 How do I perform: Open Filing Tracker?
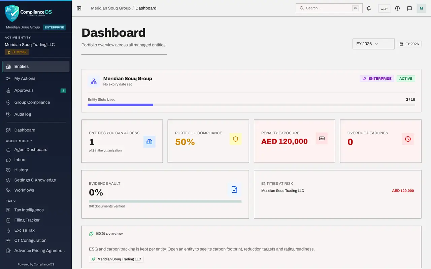36,220
